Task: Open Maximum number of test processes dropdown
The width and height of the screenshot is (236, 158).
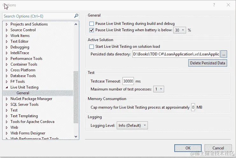Action: (159, 89)
